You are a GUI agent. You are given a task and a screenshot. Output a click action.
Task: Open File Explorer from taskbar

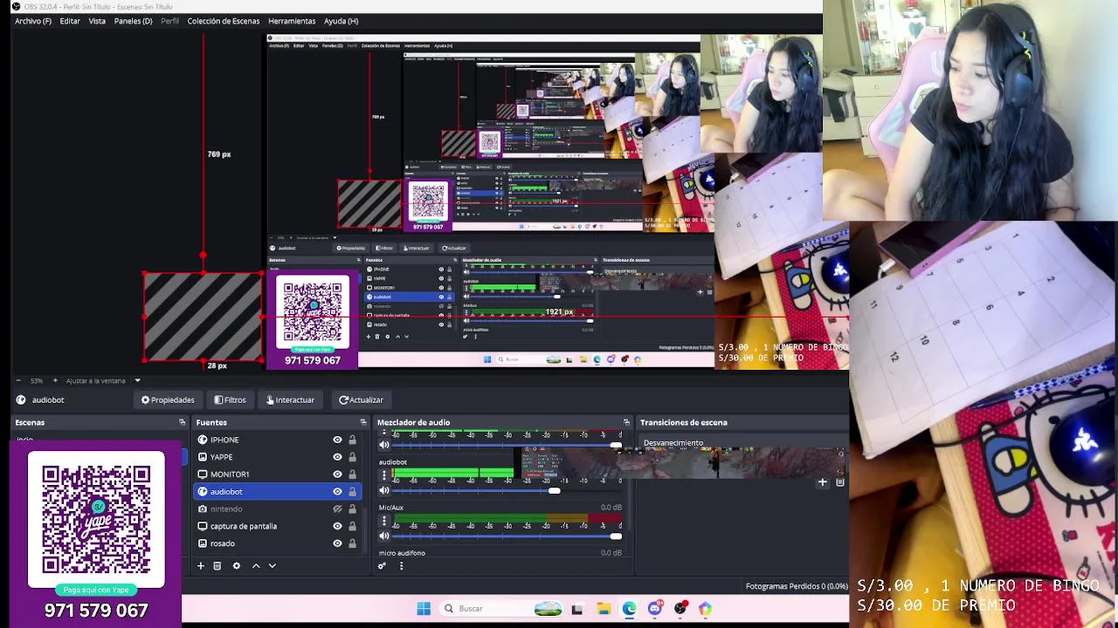(x=604, y=609)
